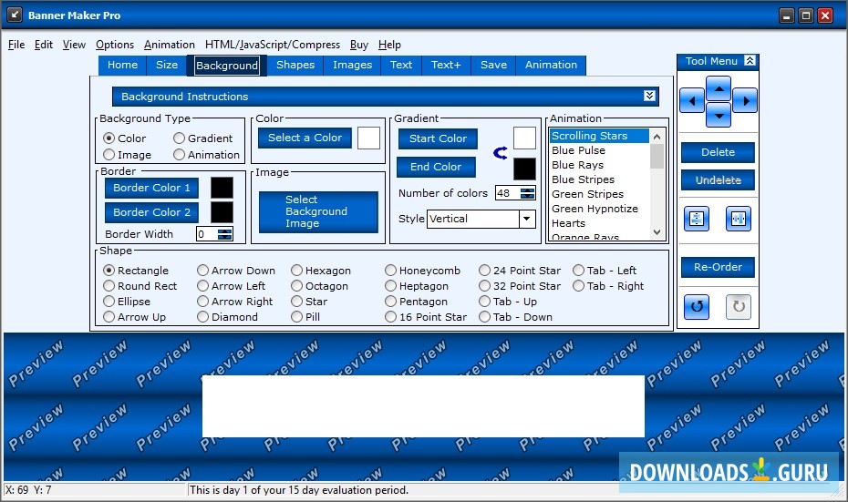Image resolution: width=848 pixels, height=502 pixels.
Task: Collapse the Tool Menu panel with chevron icon
Action: click(750, 60)
